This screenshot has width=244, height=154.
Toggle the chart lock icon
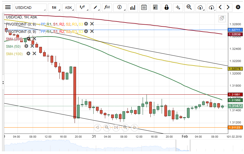(166, 7)
